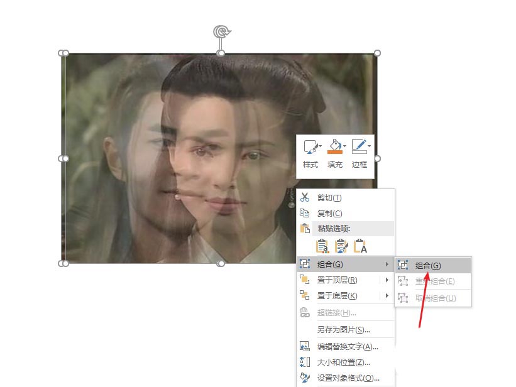Image resolution: width=516 pixels, height=387 pixels.
Task: Click the top-middle sizing handle
Action: (x=221, y=53)
